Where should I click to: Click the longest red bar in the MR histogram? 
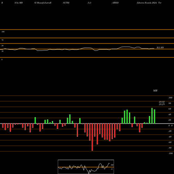92,137
